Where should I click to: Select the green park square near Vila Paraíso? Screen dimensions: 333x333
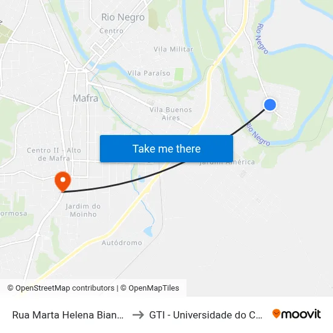tap(179, 74)
